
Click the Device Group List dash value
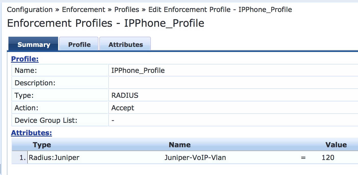point(113,120)
